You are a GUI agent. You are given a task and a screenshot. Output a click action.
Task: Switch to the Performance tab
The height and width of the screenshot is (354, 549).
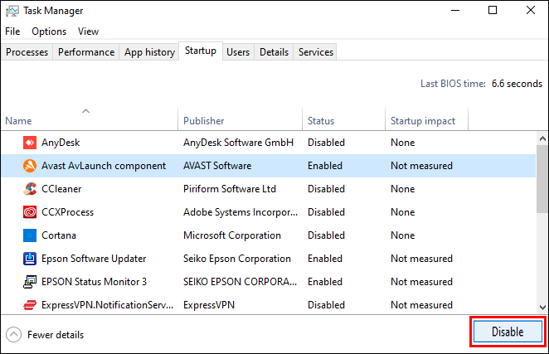[x=86, y=52]
